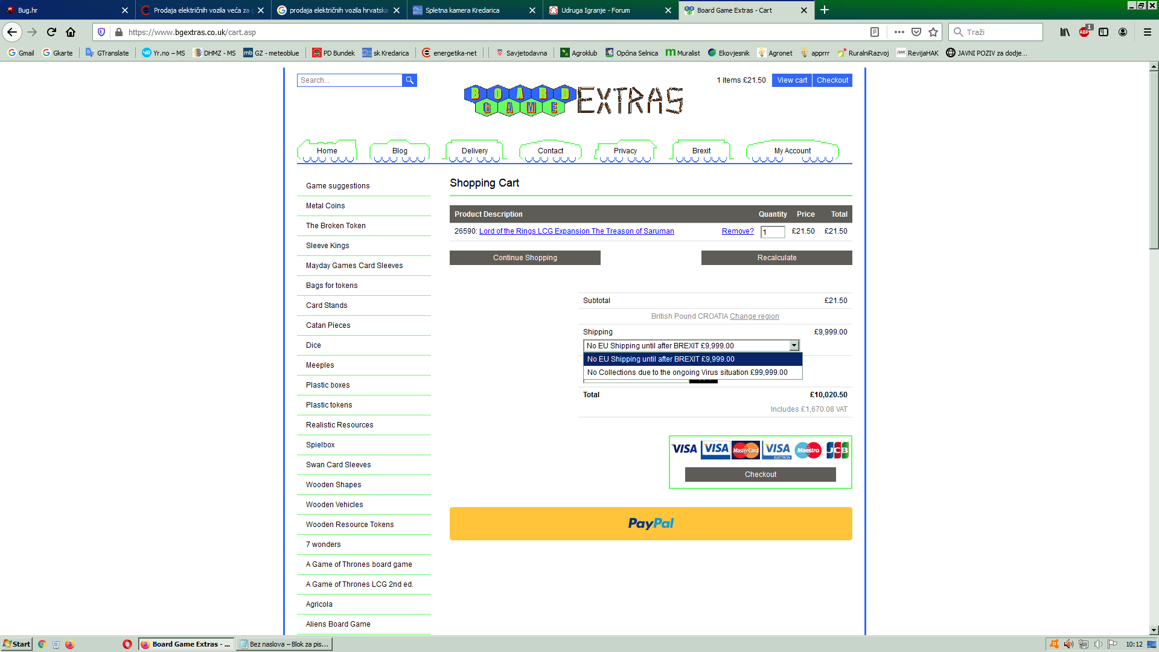Screen dimensions: 1159x652
Task: Open Blog navigation menu item
Action: (400, 151)
